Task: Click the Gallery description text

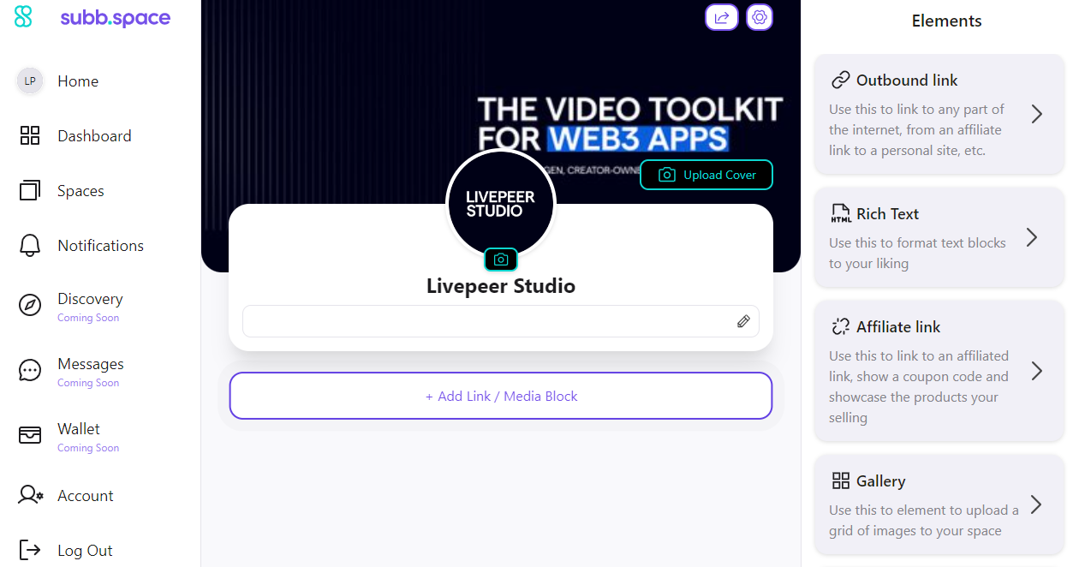Action: pyautogui.click(x=924, y=521)
